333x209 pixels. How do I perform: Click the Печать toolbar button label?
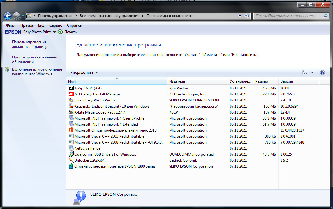70,32
